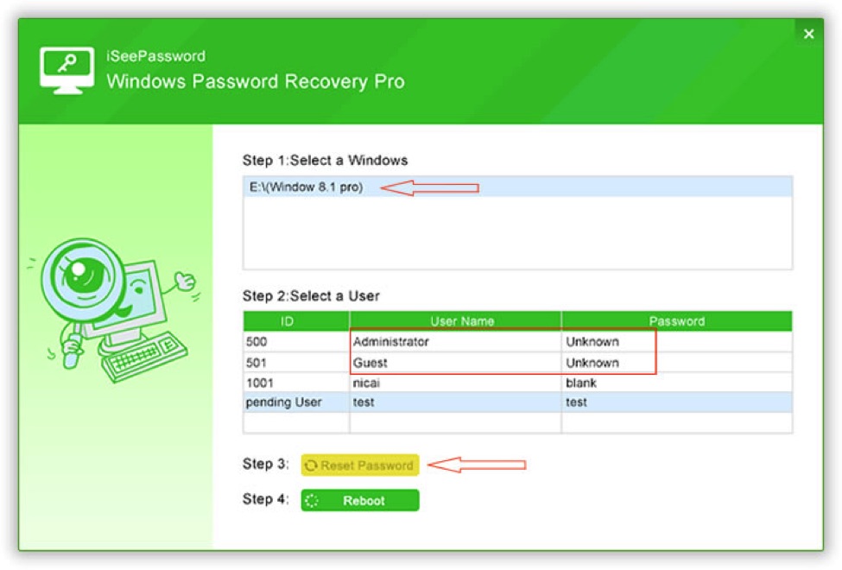This screenshot has width=842, height=570.
Task: Select the nicai user row
Action: point(517,383)
